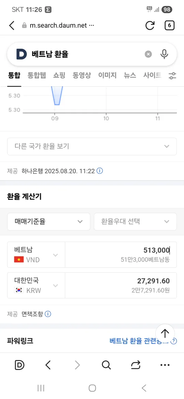The width and height of the screenshot is (184, 399).
Task: Jump to the top with the up arrow
Action: click(x=165, y=334)
